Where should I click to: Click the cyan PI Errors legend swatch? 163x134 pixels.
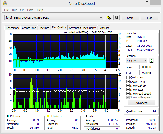click(8, 116)
